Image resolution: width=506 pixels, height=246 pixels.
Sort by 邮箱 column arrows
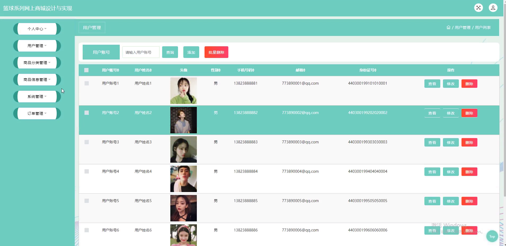304,70
